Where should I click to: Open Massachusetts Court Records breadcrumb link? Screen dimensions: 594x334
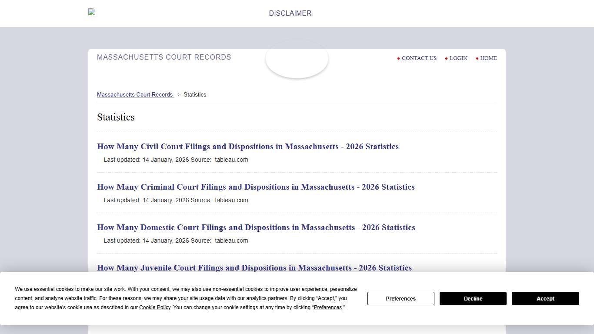[x=135, y=94]
